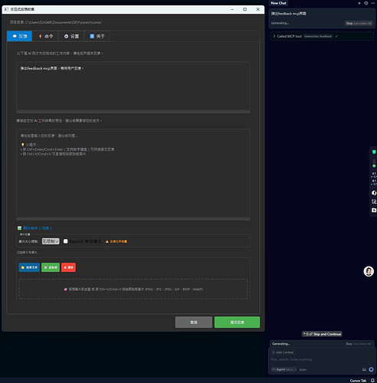377x383 pixels.
Task: Open the Auto model selector dropdown
Action: point(304,369)
